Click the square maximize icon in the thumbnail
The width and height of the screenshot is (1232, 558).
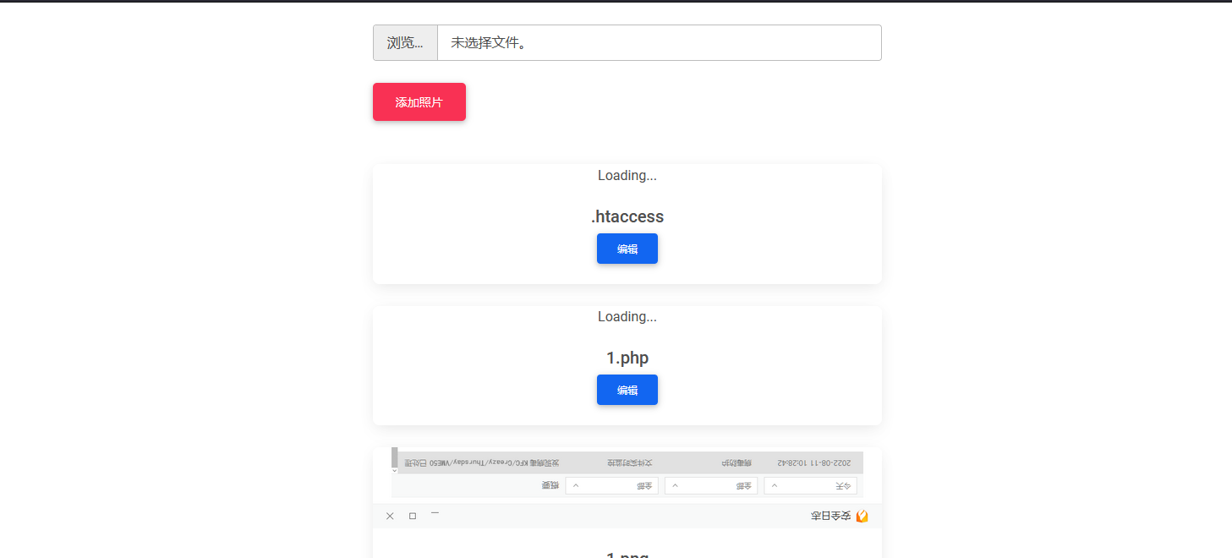click(413, 516)
